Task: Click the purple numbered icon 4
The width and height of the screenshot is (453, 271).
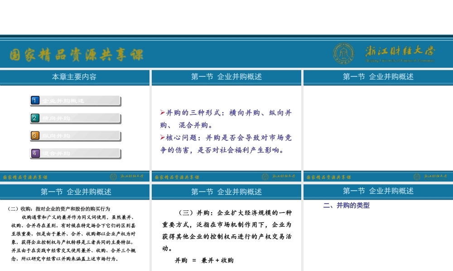Action: [35, 153]
